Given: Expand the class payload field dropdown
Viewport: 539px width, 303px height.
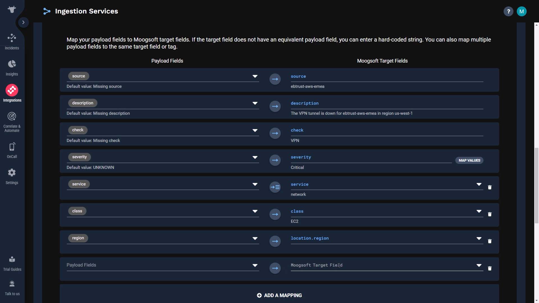Looking at the screenshot, I should [255, 211].
